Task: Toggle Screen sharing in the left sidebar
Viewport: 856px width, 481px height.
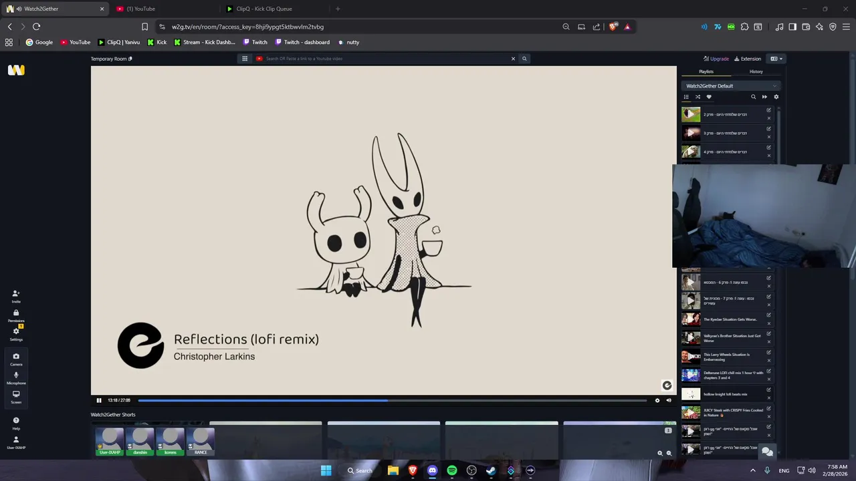Action: 16,397
